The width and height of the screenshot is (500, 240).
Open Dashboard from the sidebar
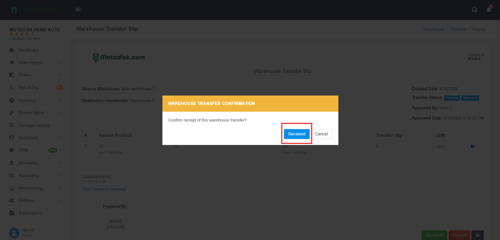click(28, 50)
